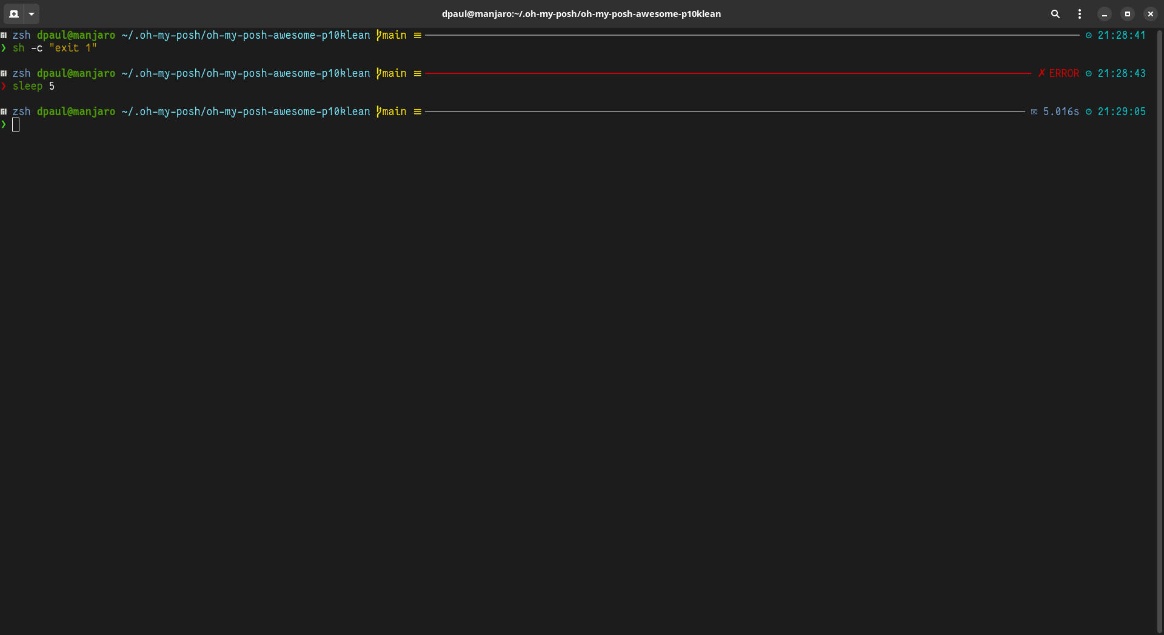Place the cursor at the empty prompt
1164x635 pixels.
(16, 125)
